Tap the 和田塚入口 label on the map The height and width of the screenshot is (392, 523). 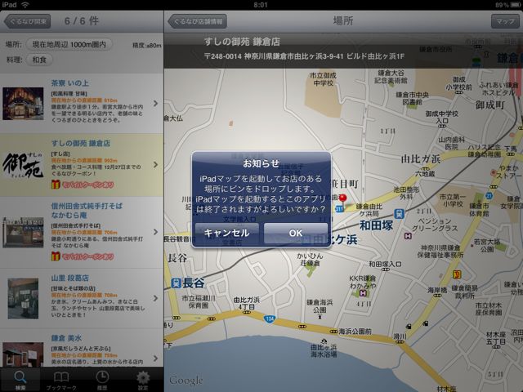385,265
